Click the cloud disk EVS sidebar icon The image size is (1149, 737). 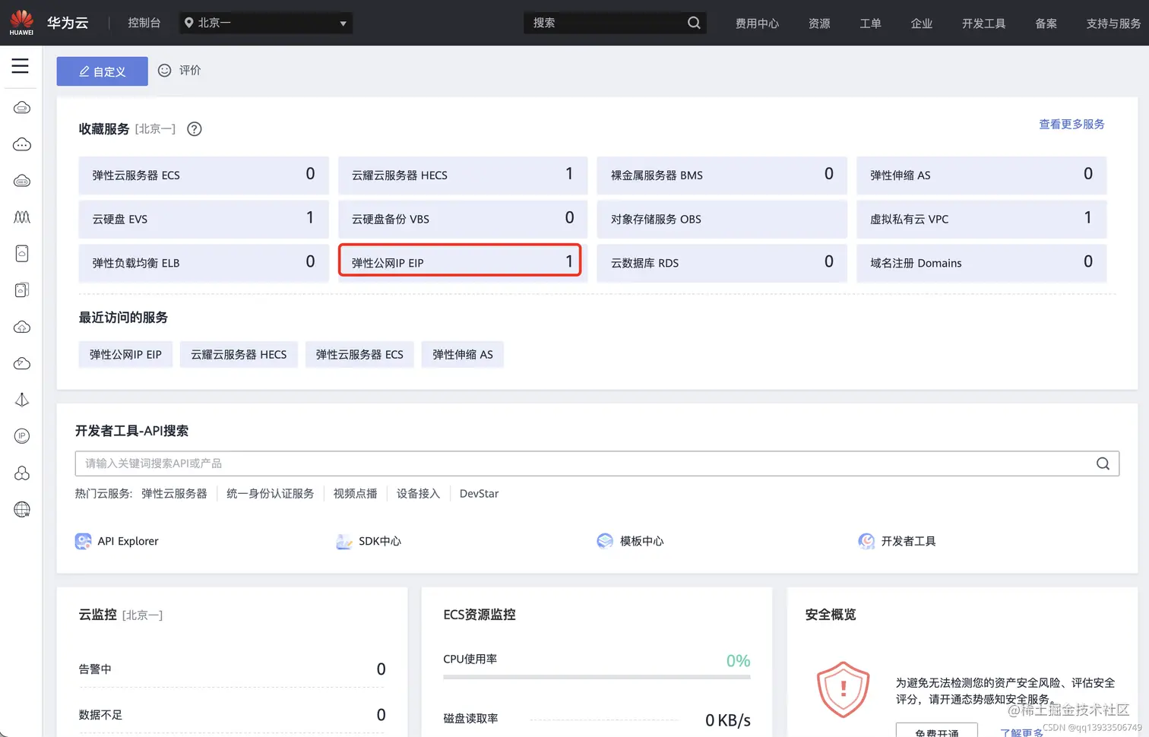pyautogui.click(x=22, y=254)
